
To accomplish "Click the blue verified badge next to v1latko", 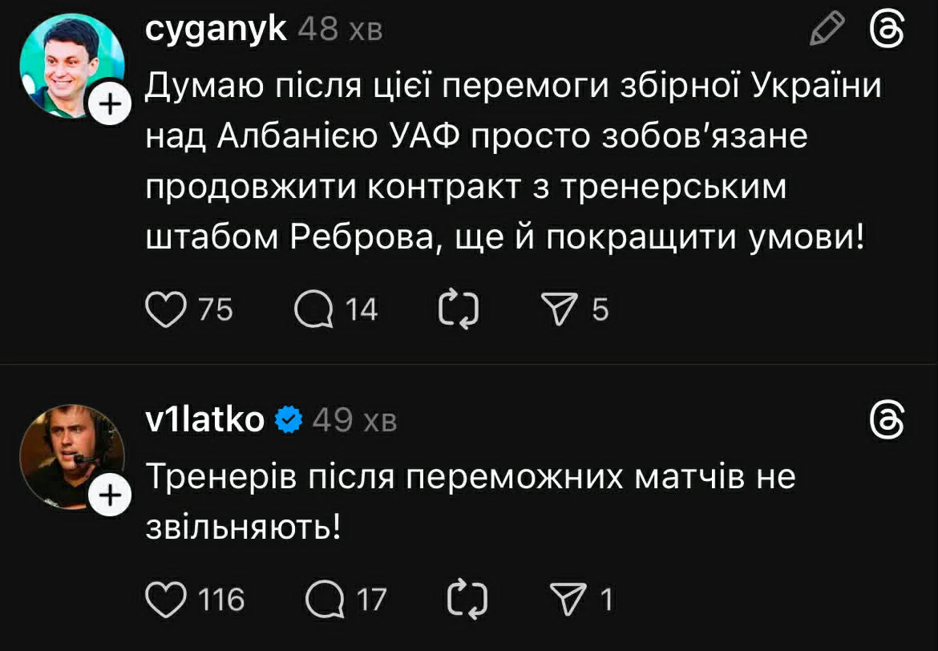I will coord(289,419).
